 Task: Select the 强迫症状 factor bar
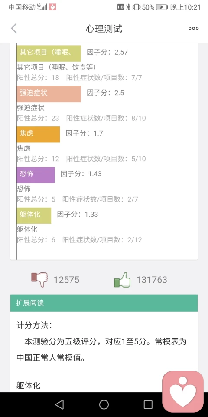(49, 94)
